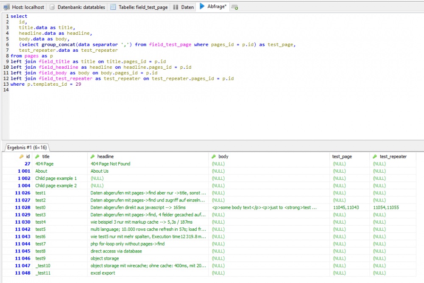Click the computer icon on the Host tab
The width and height of the screenshot is (424, 283).
pos(7,7)
